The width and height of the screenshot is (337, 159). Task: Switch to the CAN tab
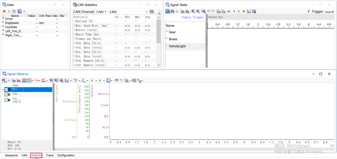(25, 155)
